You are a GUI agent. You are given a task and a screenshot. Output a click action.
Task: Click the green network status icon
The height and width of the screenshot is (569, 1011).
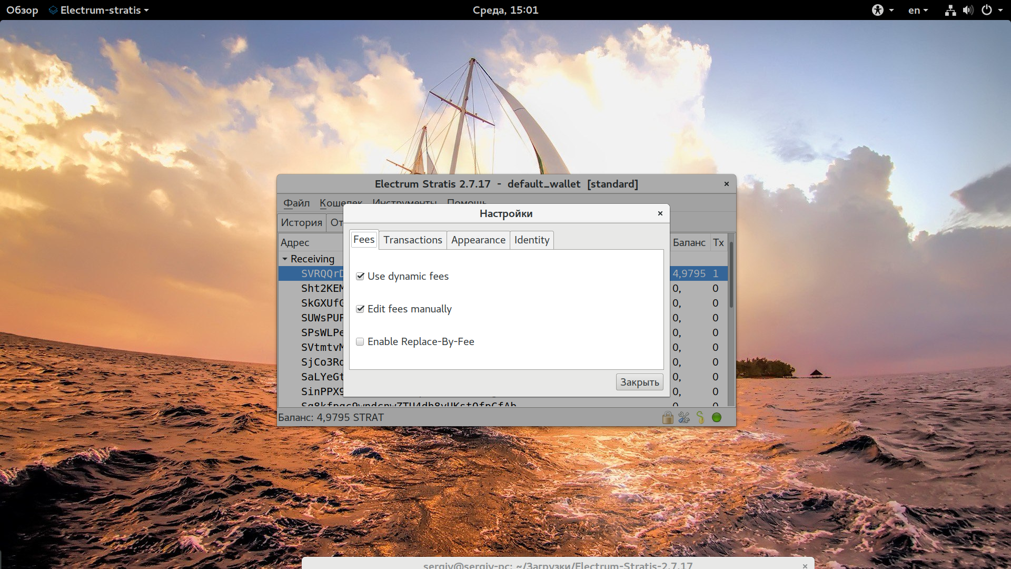pos(717,417)
